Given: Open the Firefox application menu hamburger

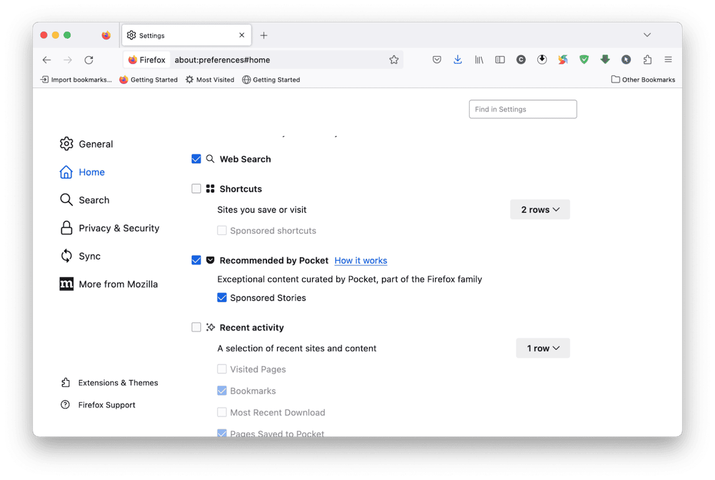Looking at the screenshot, I should coord(669,59).
